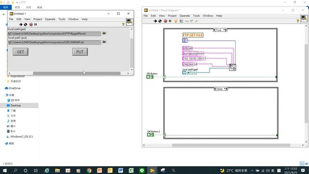
Task: Click local path (put) input field
Action: [x=54, y=42]
